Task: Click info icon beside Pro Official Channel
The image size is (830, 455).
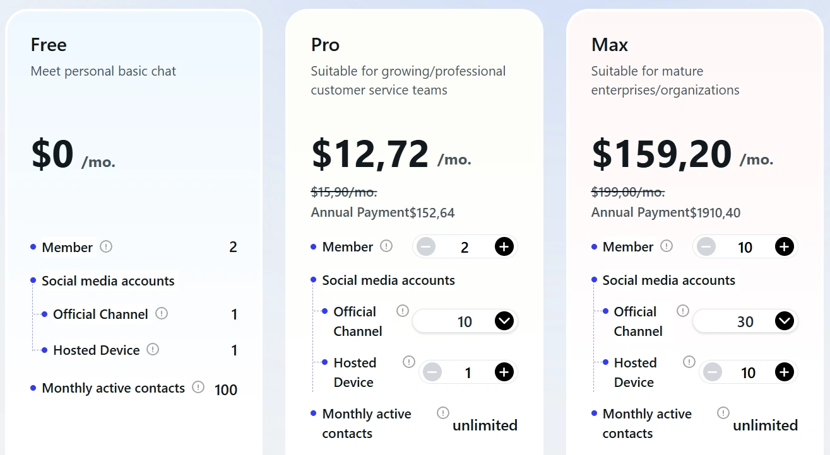Action: pyautogui.click(x=403, y=311)
